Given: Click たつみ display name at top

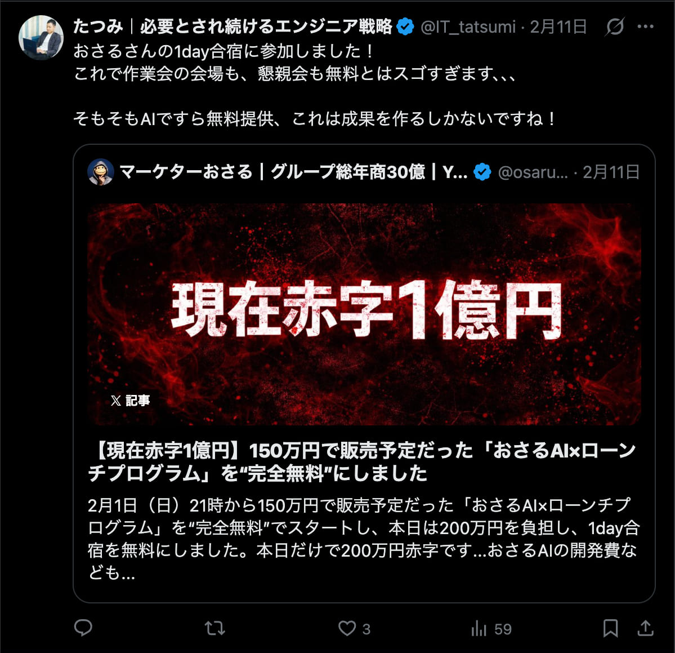Looking at the screenshot, I should pyautogui.click(x=233, y=26).
